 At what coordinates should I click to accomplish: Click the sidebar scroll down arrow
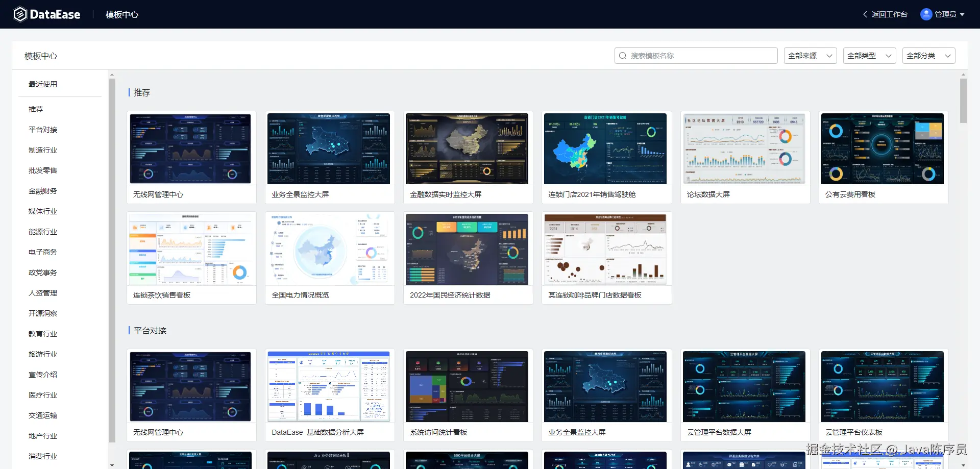[112, 465]
